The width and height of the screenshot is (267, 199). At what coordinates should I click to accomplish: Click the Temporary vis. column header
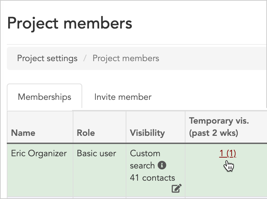pyautogui.click(x=219, y=121)
